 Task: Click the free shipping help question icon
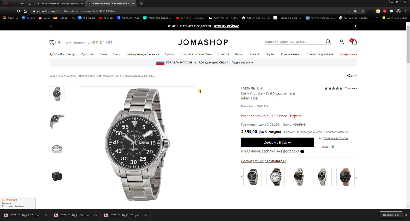tap(302, 151)
